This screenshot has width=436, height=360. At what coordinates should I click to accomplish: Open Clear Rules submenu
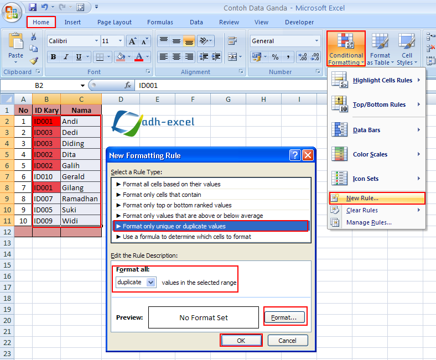pyautogui.click(x=376, y=210)
